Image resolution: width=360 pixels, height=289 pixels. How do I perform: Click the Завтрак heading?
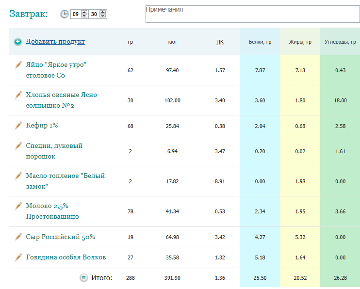(x=29, y=14)
